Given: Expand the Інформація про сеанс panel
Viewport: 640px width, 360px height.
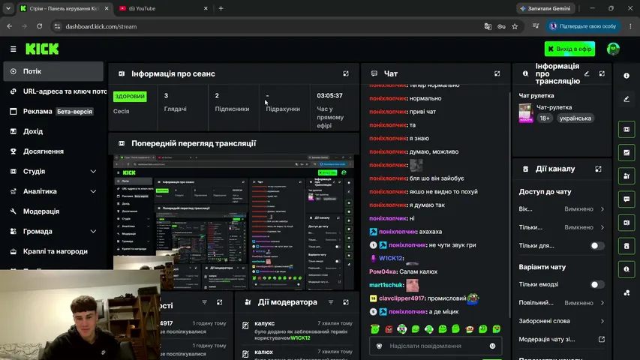Looking at the screenshot, I should point(346,73).
